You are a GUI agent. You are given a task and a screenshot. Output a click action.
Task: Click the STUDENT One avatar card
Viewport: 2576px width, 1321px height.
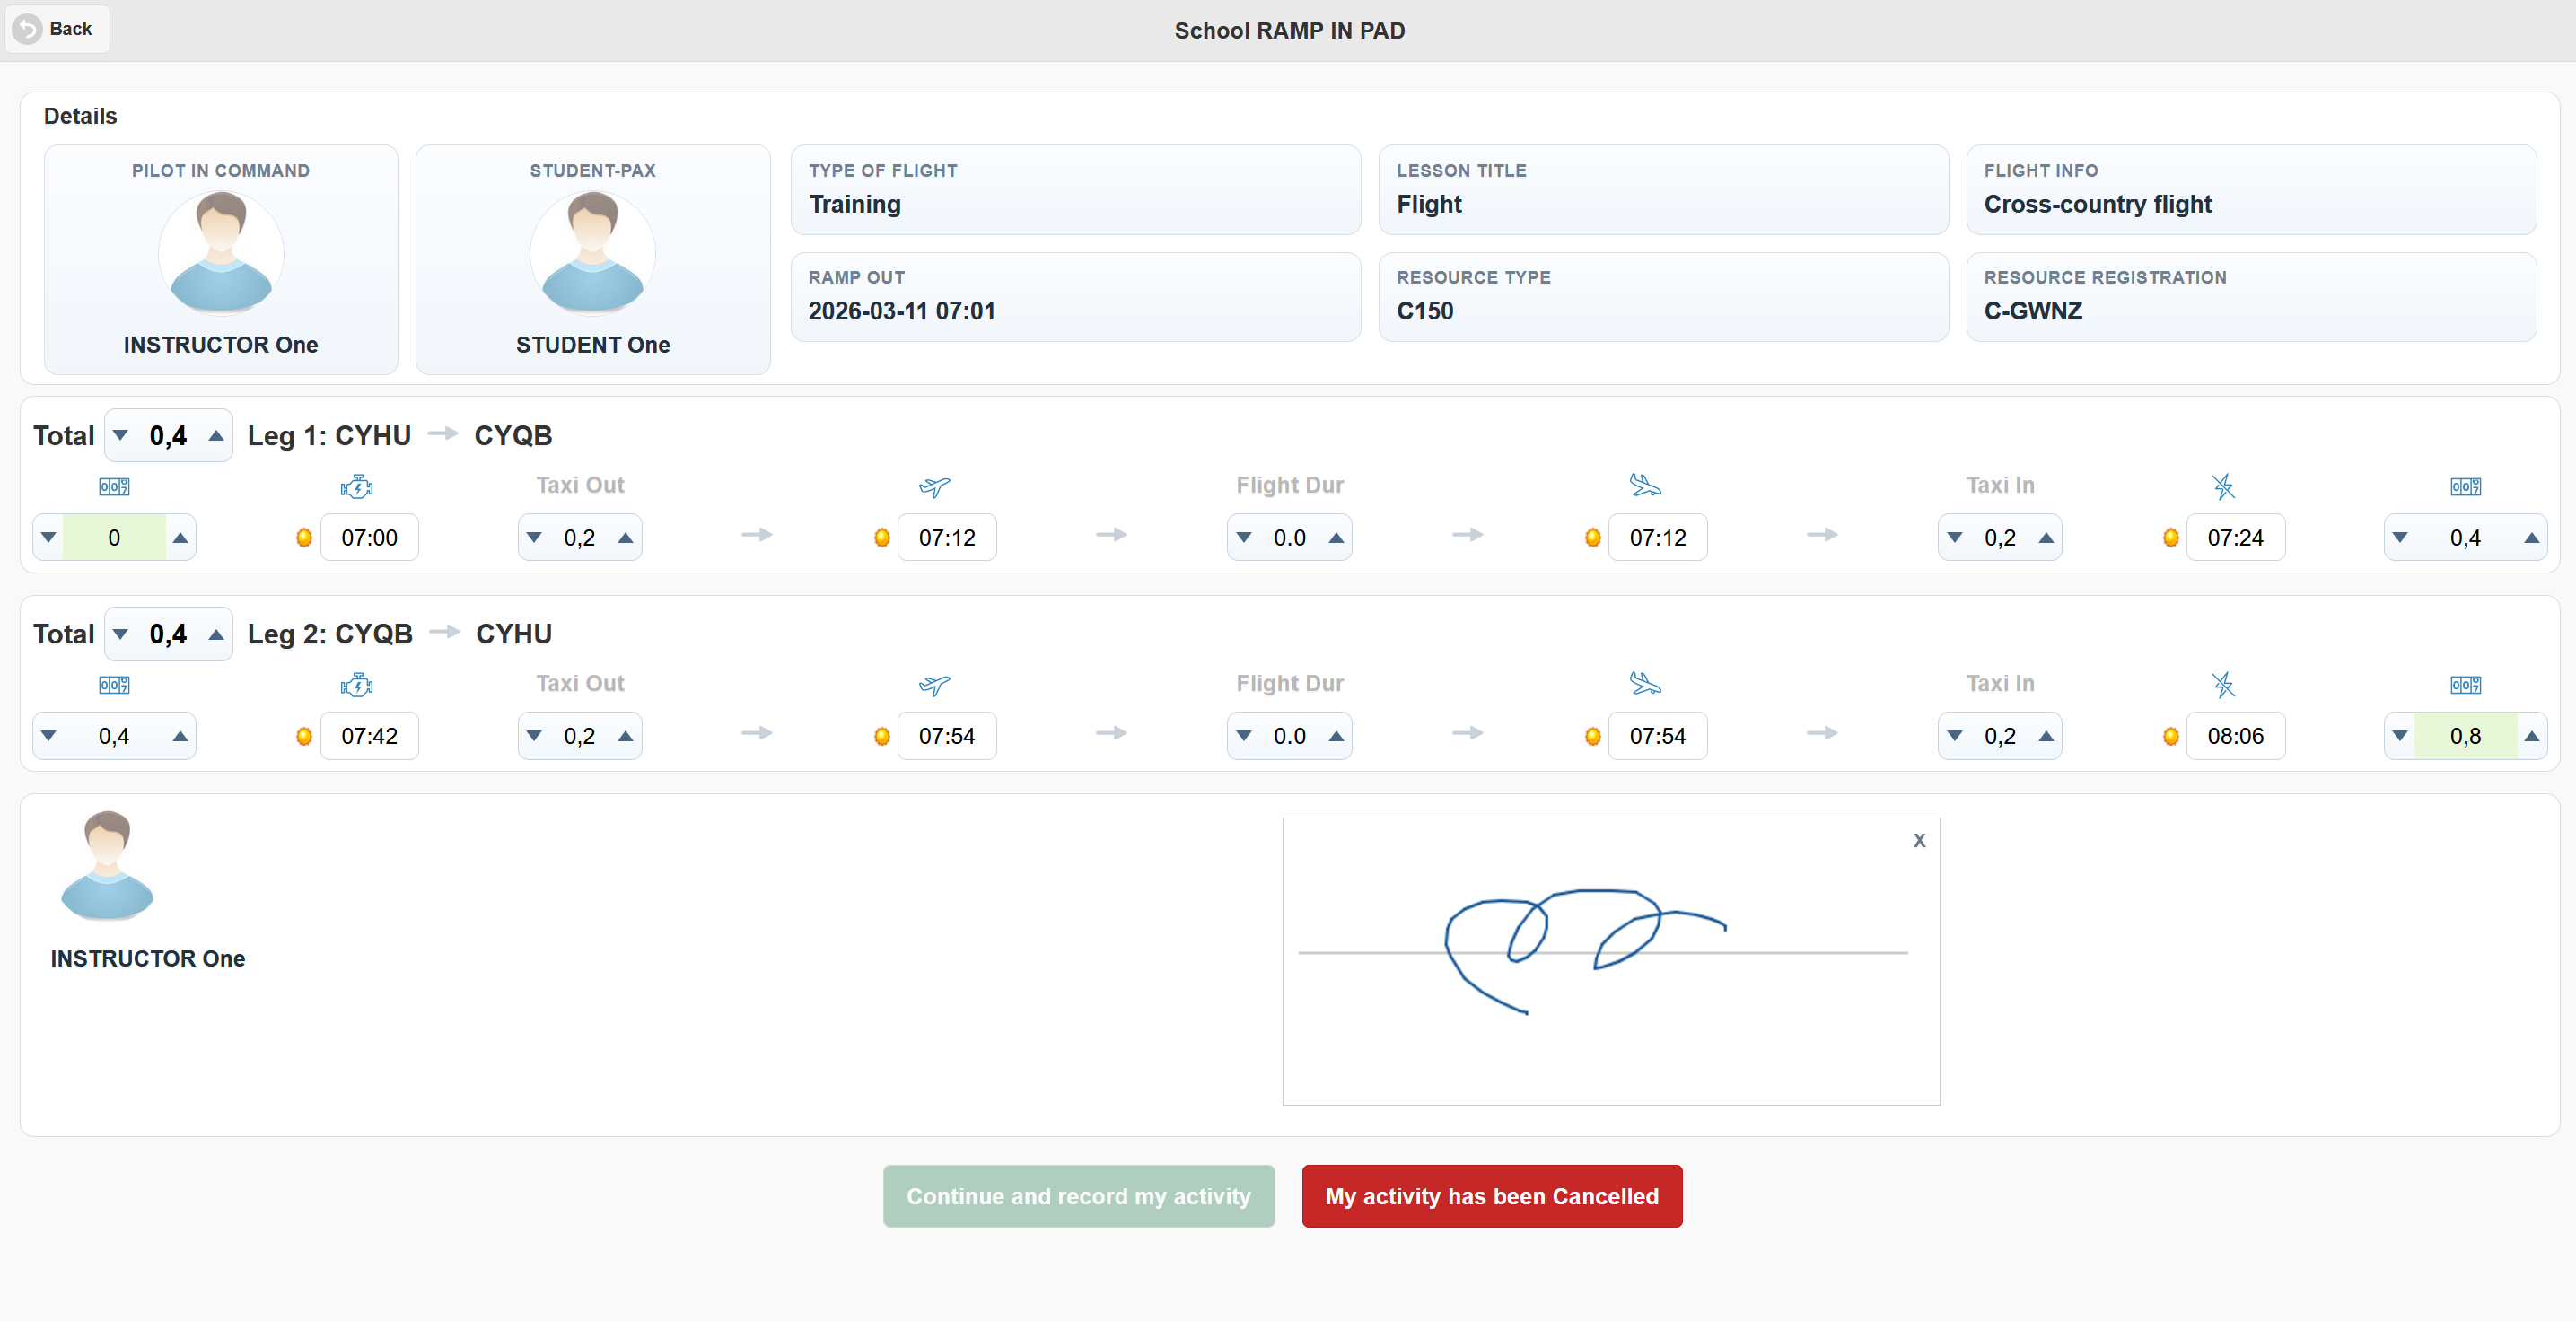point(592,260)
